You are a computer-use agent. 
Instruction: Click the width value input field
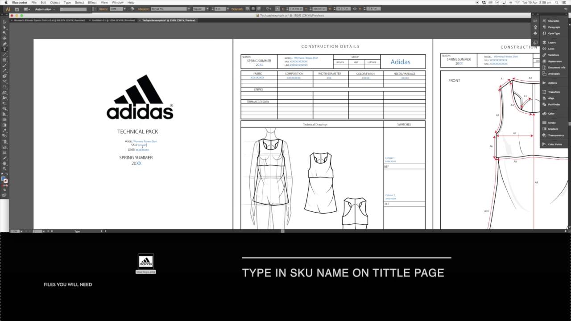[343, 9]
